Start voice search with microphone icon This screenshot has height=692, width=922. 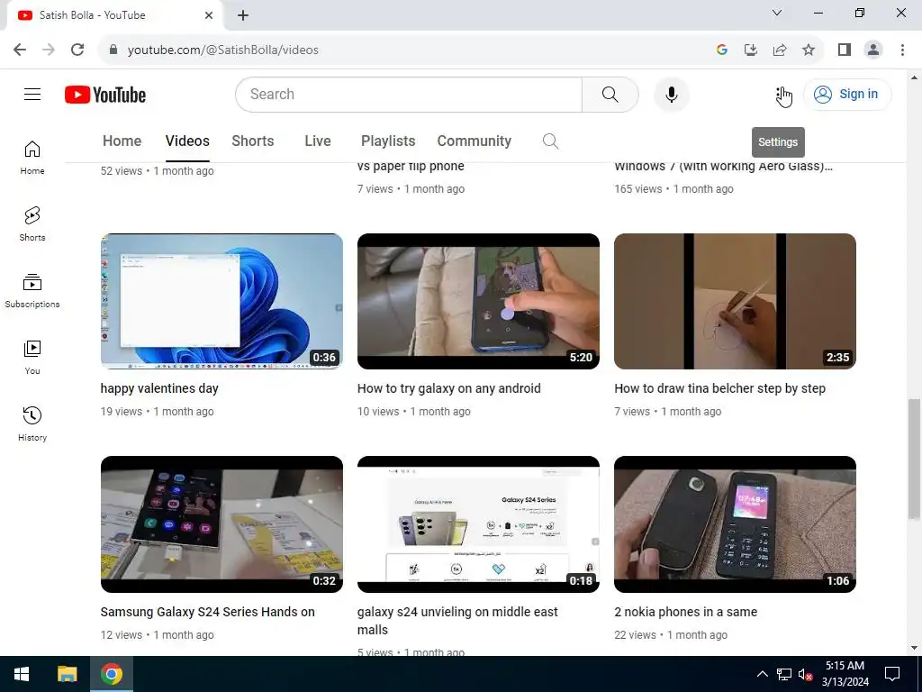point(671,94)
